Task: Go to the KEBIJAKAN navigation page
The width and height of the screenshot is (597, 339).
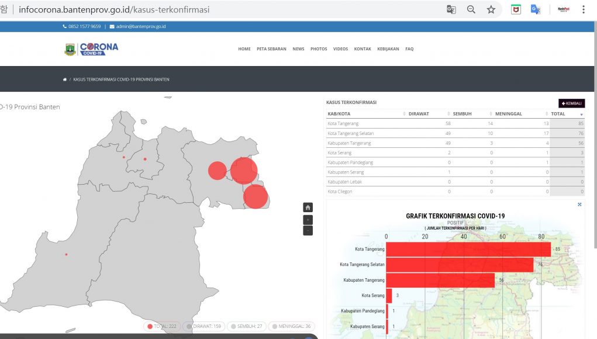Action: [388, 49]
